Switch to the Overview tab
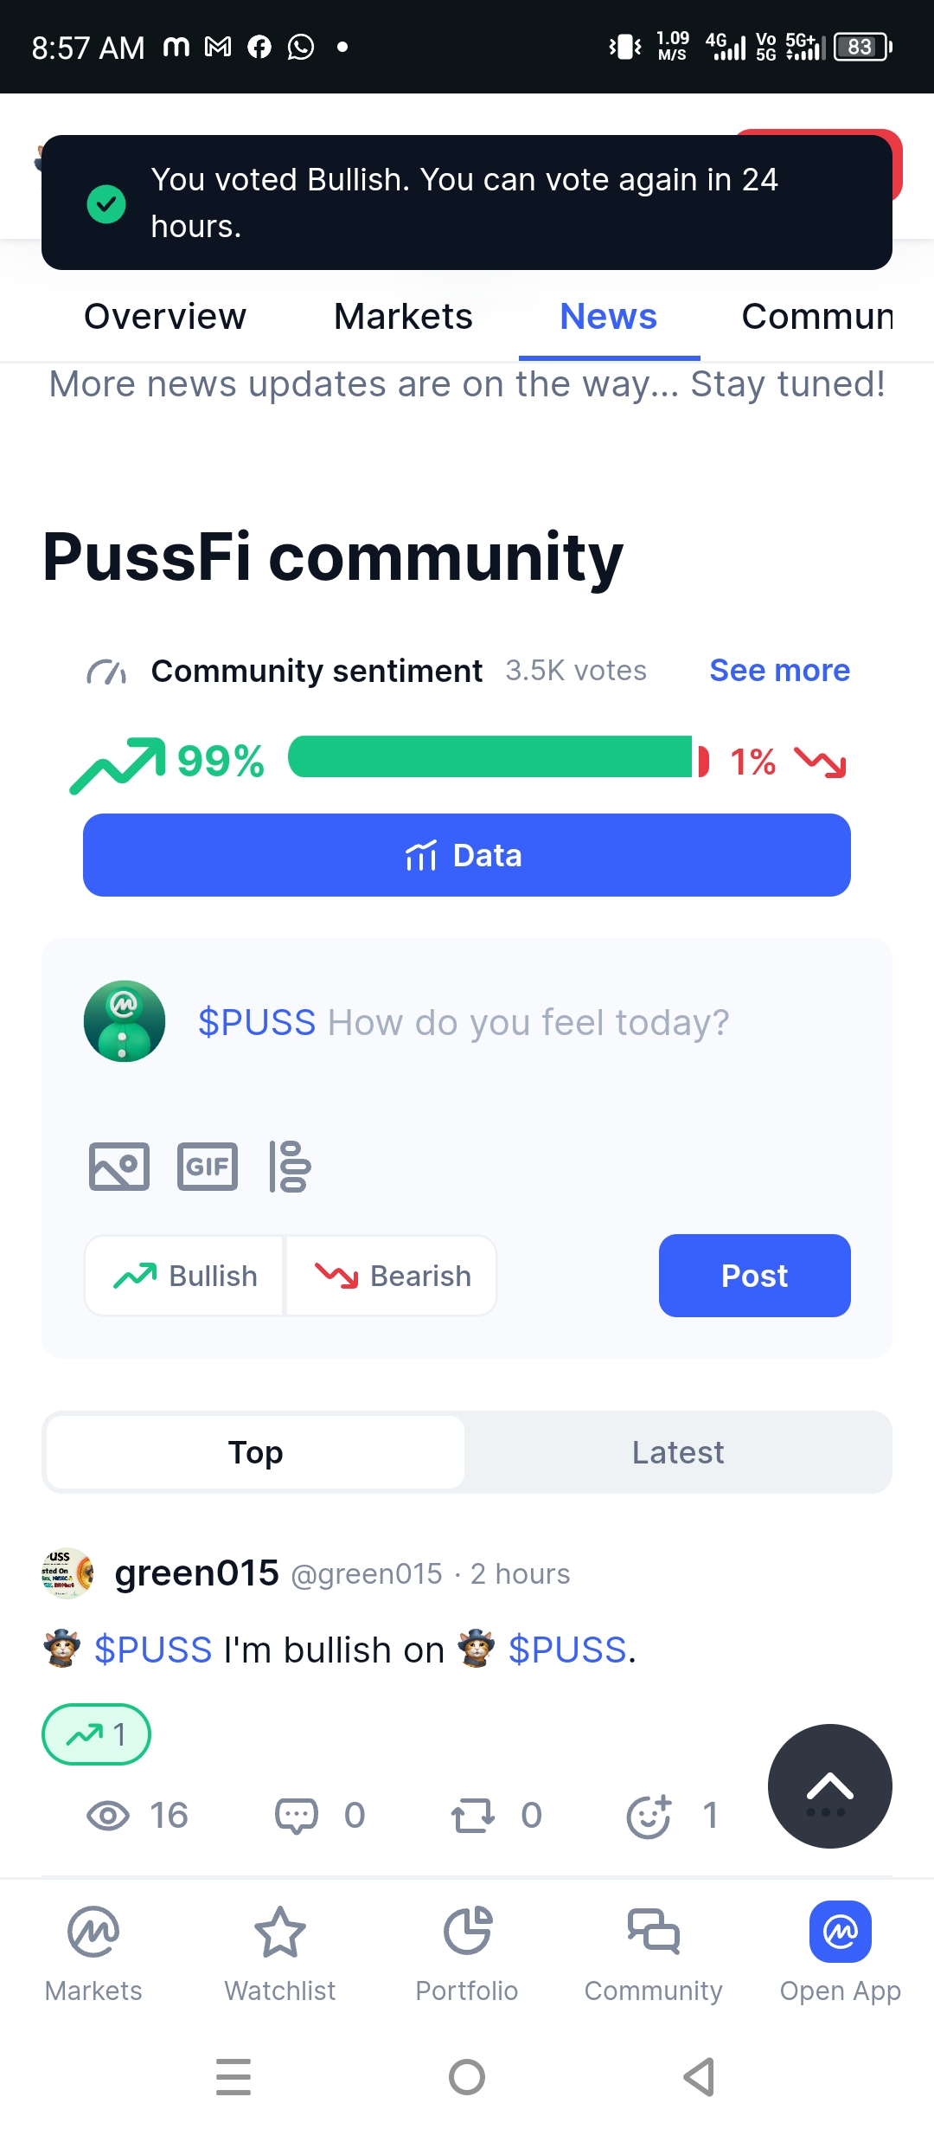Viewport: 934px width, 2129px height. (x=165, y=317)
